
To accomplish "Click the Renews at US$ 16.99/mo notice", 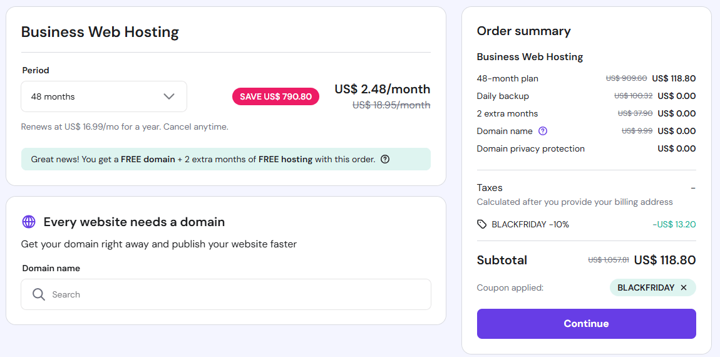I will [x=125, y=127].
